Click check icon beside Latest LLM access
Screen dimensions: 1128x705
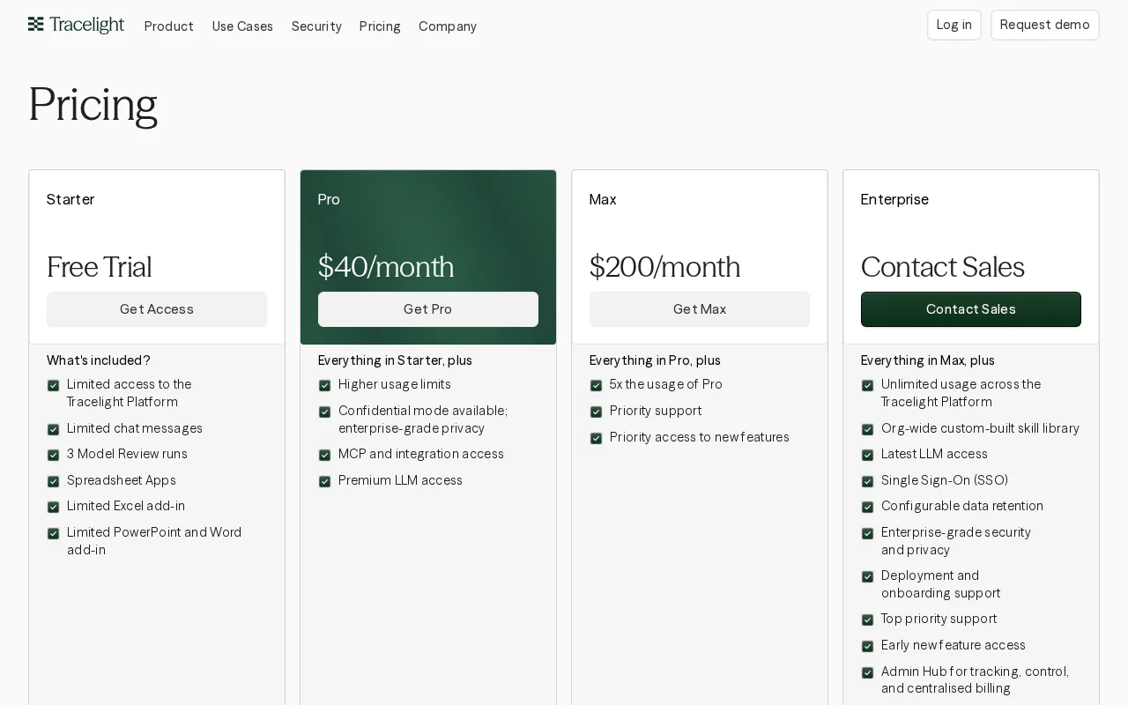867,455
